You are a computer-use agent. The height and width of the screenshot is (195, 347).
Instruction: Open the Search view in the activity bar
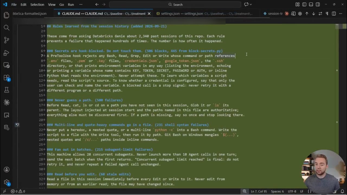click(7, 28)
